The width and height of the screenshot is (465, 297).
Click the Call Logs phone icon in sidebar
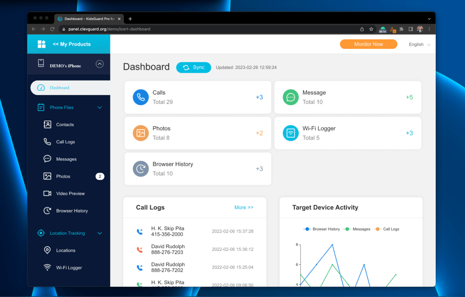(x=47, y=142)
